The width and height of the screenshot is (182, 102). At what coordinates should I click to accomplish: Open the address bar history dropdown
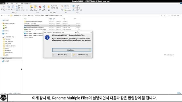(162, 16)
